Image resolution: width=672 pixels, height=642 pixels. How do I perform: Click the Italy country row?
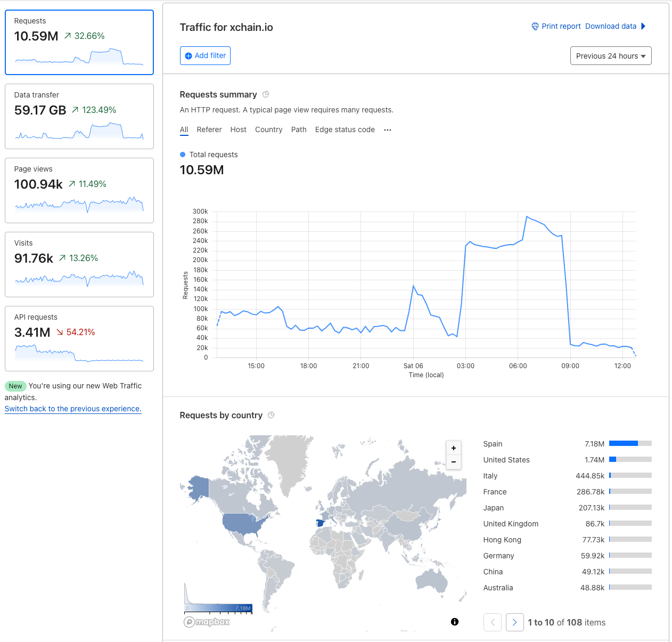[x=567, y=476]
